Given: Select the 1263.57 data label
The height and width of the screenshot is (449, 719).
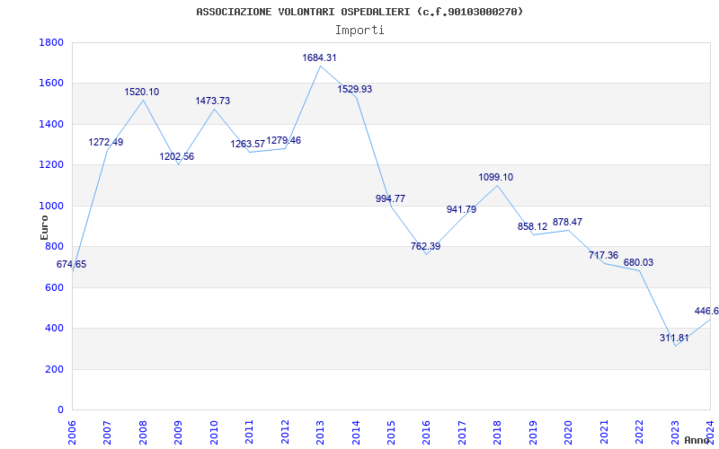Looking at the screenshot, I should pyautogui.click(x=248, y=145).
